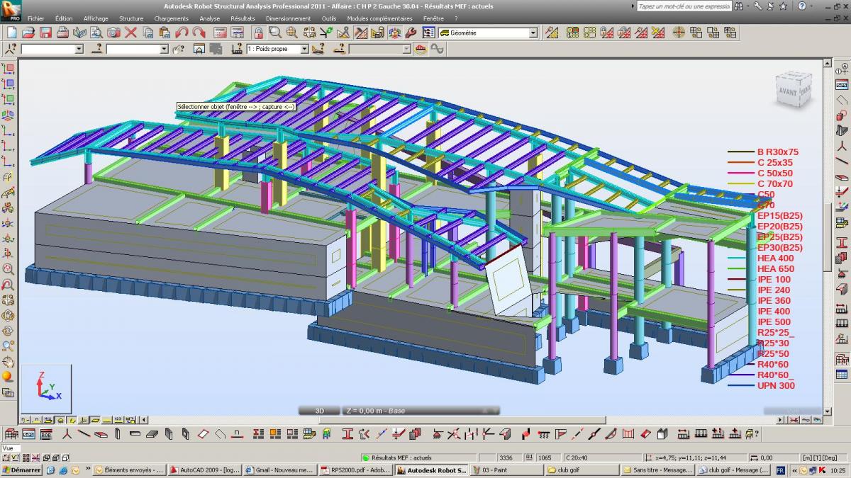Viewport: 851px width, 478px height.
Task: Click the 3D view button below the viewport
Action: coord(318,411)
